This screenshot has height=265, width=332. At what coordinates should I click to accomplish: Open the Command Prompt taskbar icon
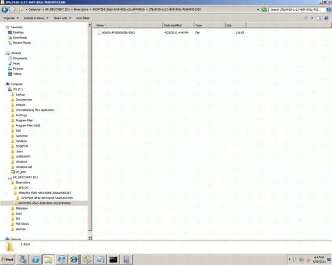(x=113, y=259)
